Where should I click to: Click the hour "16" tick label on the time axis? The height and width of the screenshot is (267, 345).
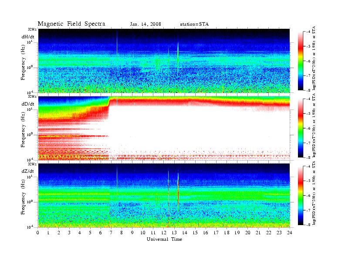tap(206, 233)
